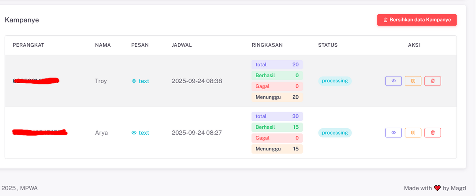Click Berhasil 15 badge in Arya row

pos(277,127)
